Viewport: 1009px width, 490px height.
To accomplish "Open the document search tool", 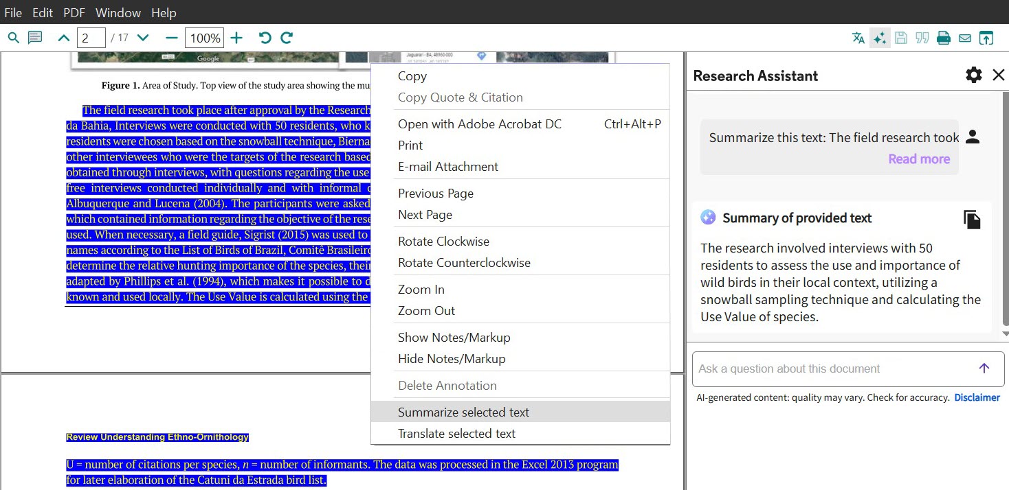I will click(x=14, y=37).
